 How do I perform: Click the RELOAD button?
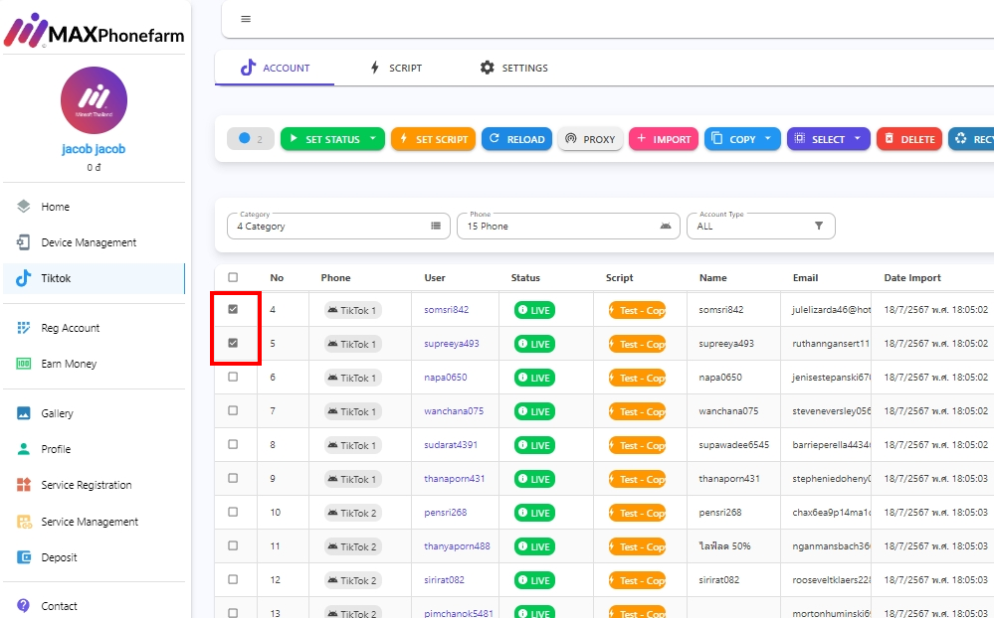click(516, 139)
